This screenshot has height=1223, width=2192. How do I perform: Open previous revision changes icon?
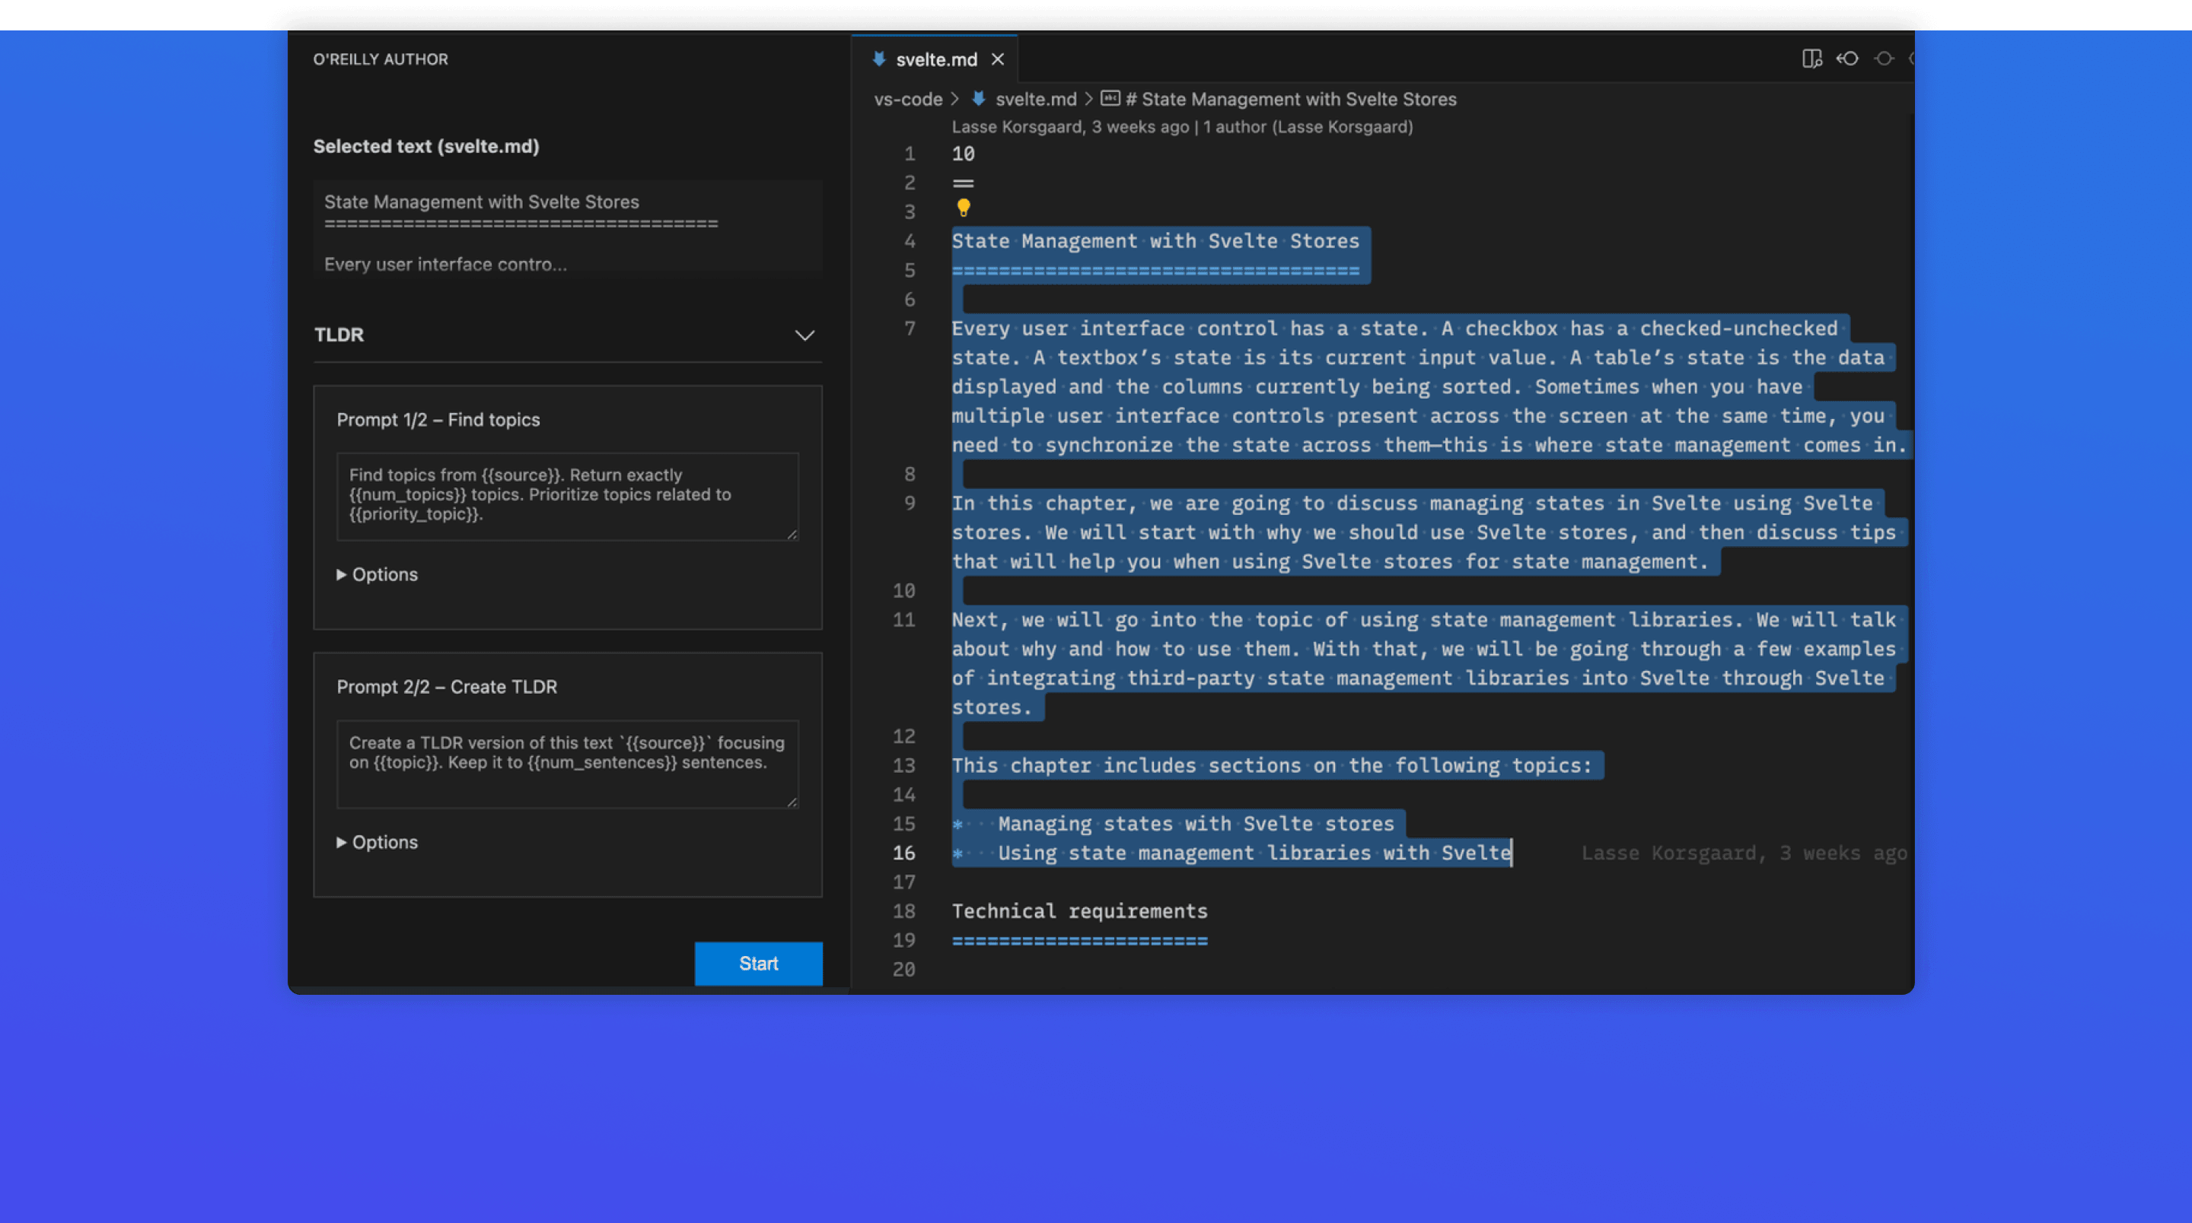pos(1847,59)
